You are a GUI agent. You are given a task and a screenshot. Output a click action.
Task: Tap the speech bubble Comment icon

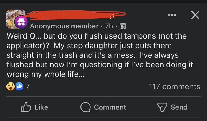(x=85, y=107)
